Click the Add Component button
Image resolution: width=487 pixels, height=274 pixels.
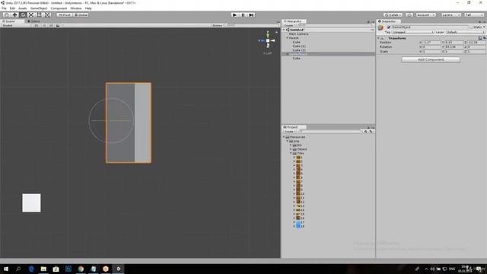[x=431, y=59]
